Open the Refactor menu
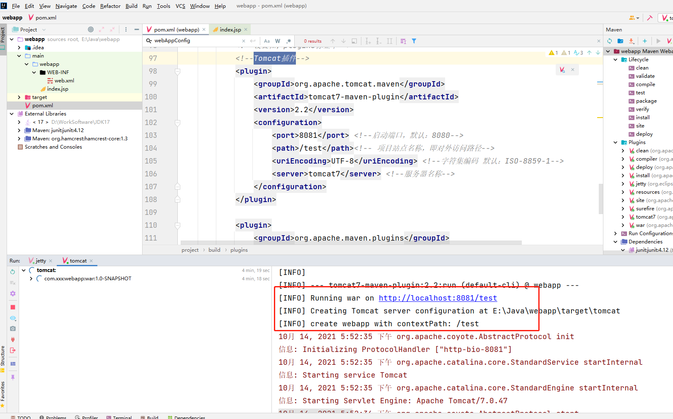Image resolution: width=673 pixels, height=419 pixels. pyautogui.click(x=110, y=6)
